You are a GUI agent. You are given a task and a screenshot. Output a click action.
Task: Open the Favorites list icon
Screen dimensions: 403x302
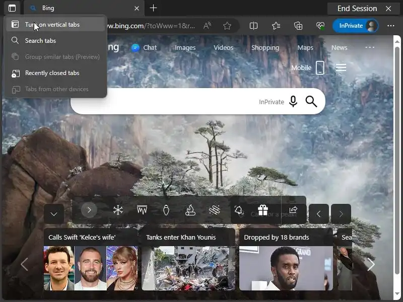click(x=276, y=26)
